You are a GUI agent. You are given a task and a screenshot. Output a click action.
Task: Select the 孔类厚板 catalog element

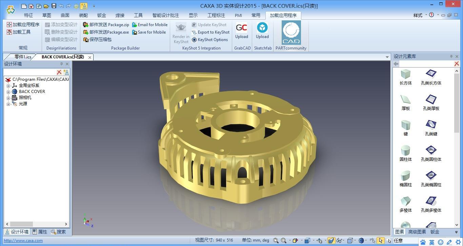click(x=431, y=103)
